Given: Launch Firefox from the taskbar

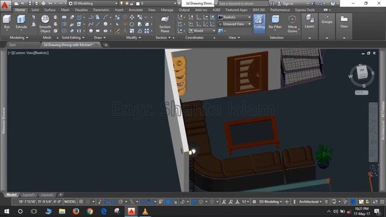Looking at the screenshot, I should click(x=76, y=212).
